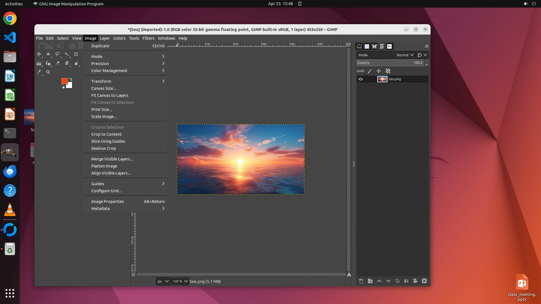Viewport: 541px width, 304px height.
Task: Select the Fuzzy Select magic wand tool
Action: (67, 54)
